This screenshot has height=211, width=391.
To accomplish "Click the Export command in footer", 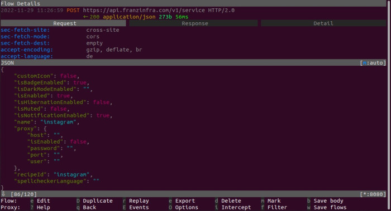I will tap(185, 201).
